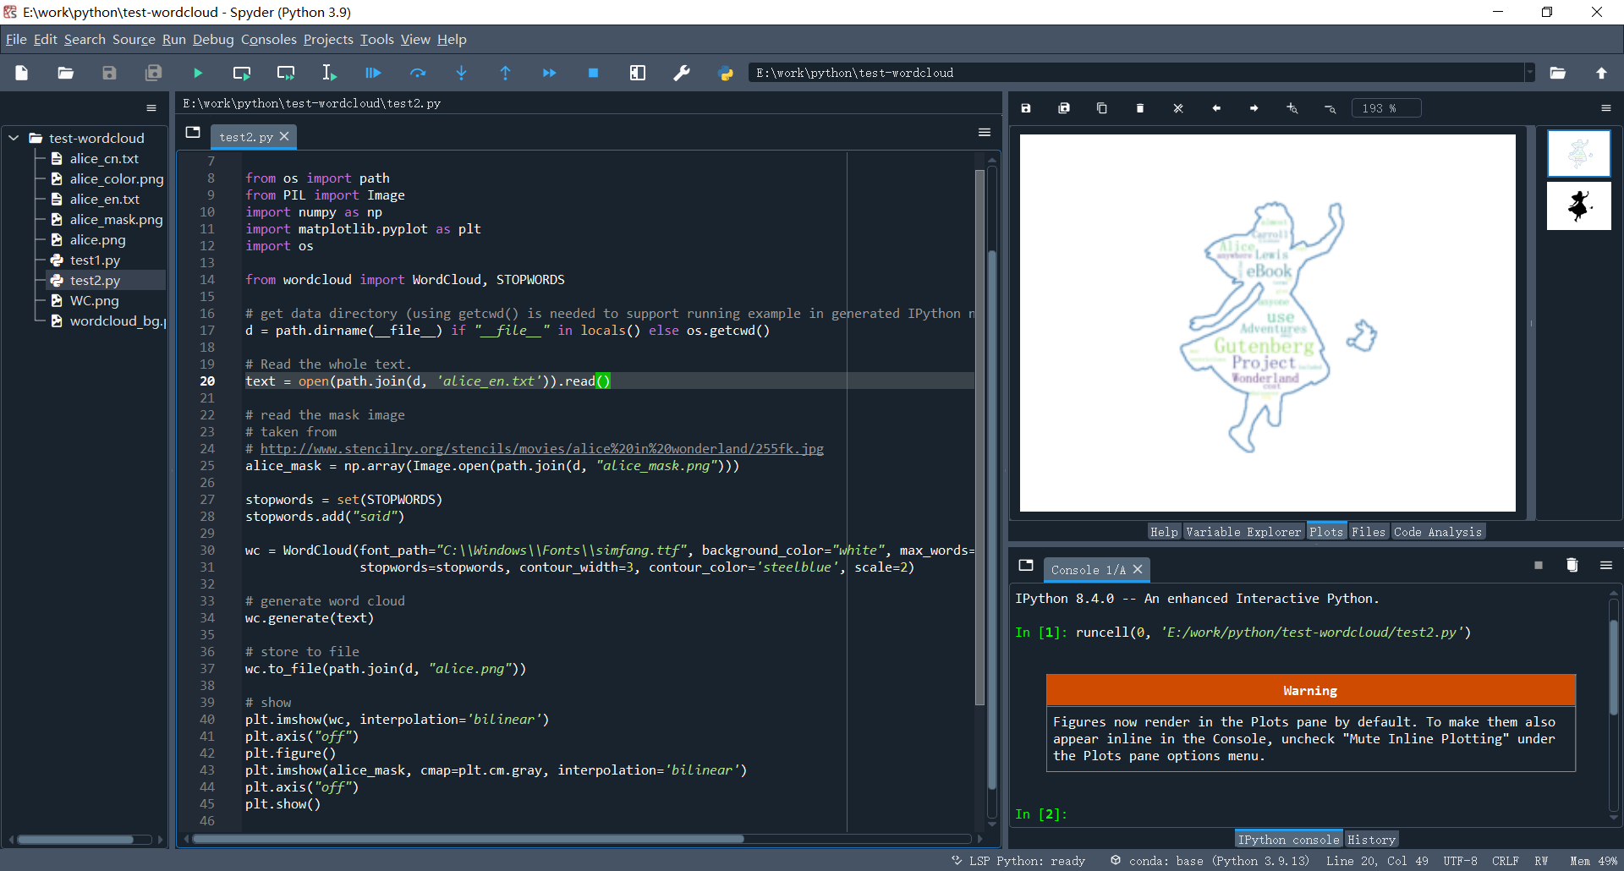Toggle maximize current pane icon

coord(638,74)
